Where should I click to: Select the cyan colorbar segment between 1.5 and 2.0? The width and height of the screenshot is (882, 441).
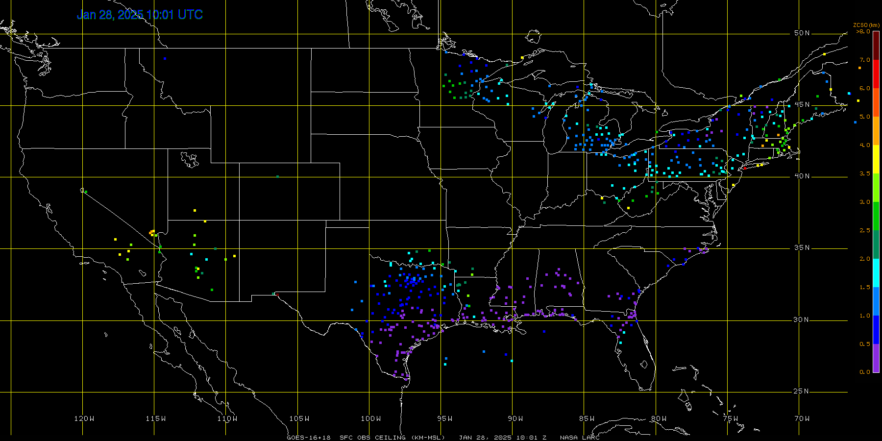[876, 273]
